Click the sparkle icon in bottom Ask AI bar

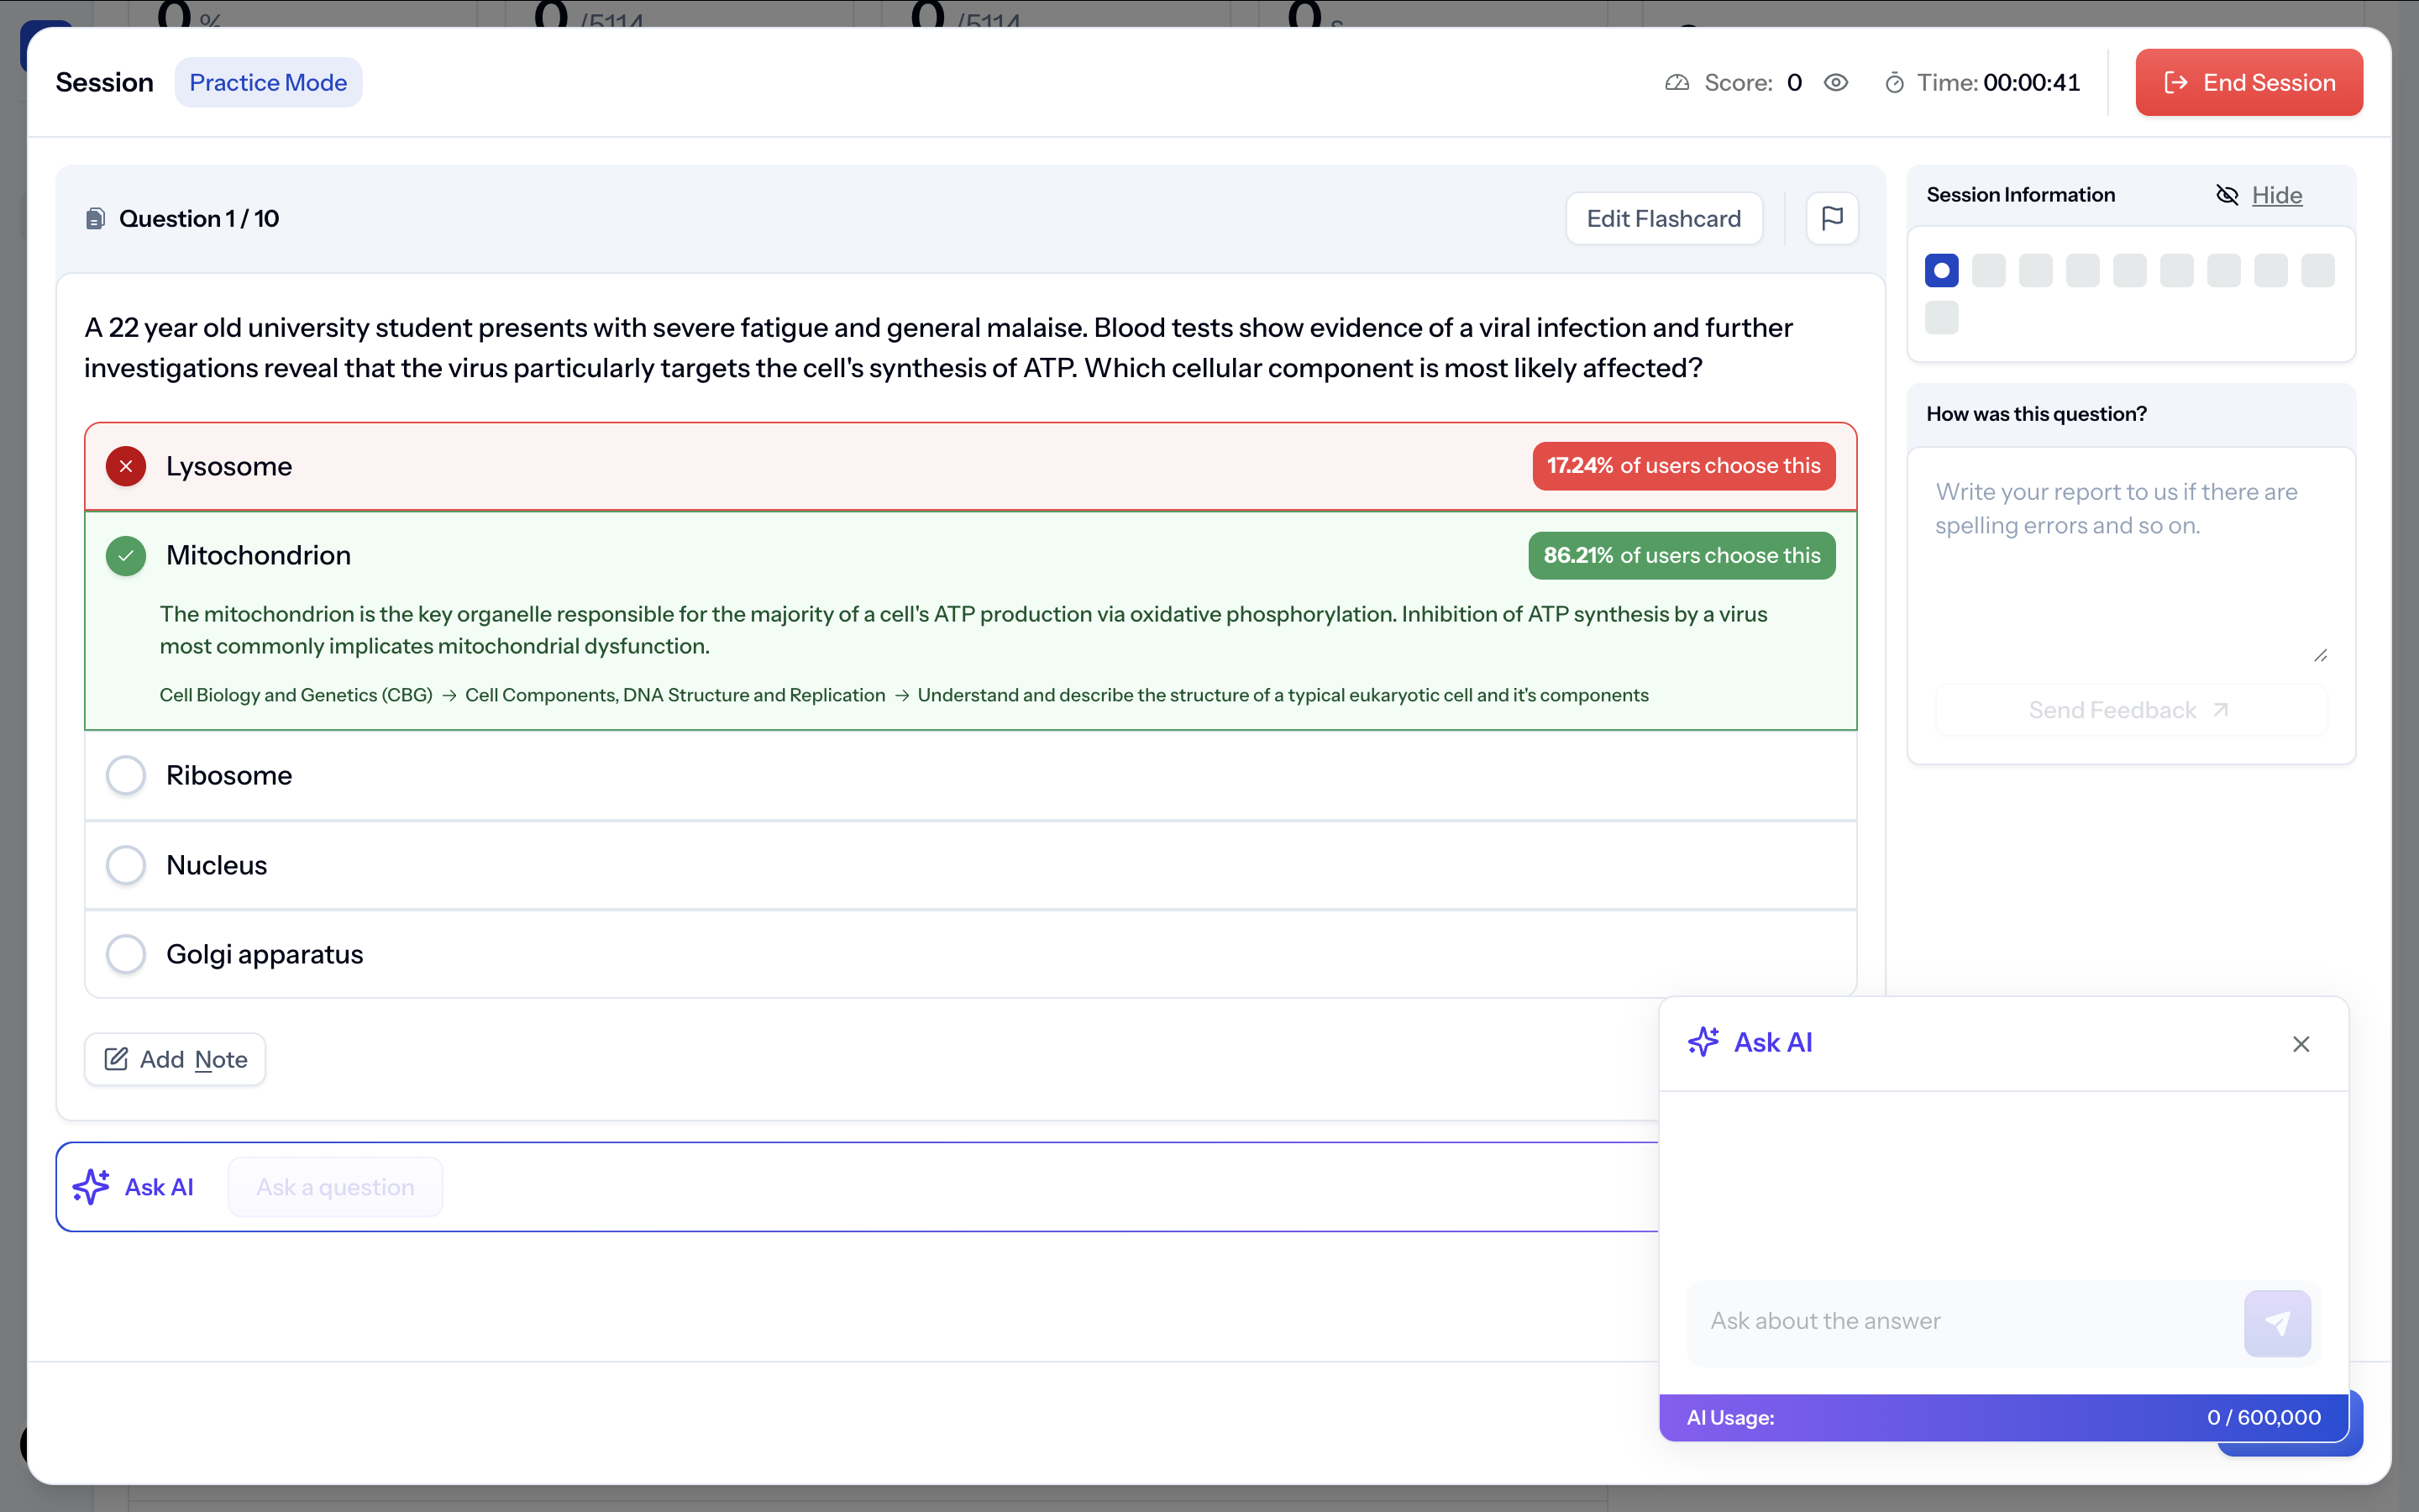pos(91,1187)
